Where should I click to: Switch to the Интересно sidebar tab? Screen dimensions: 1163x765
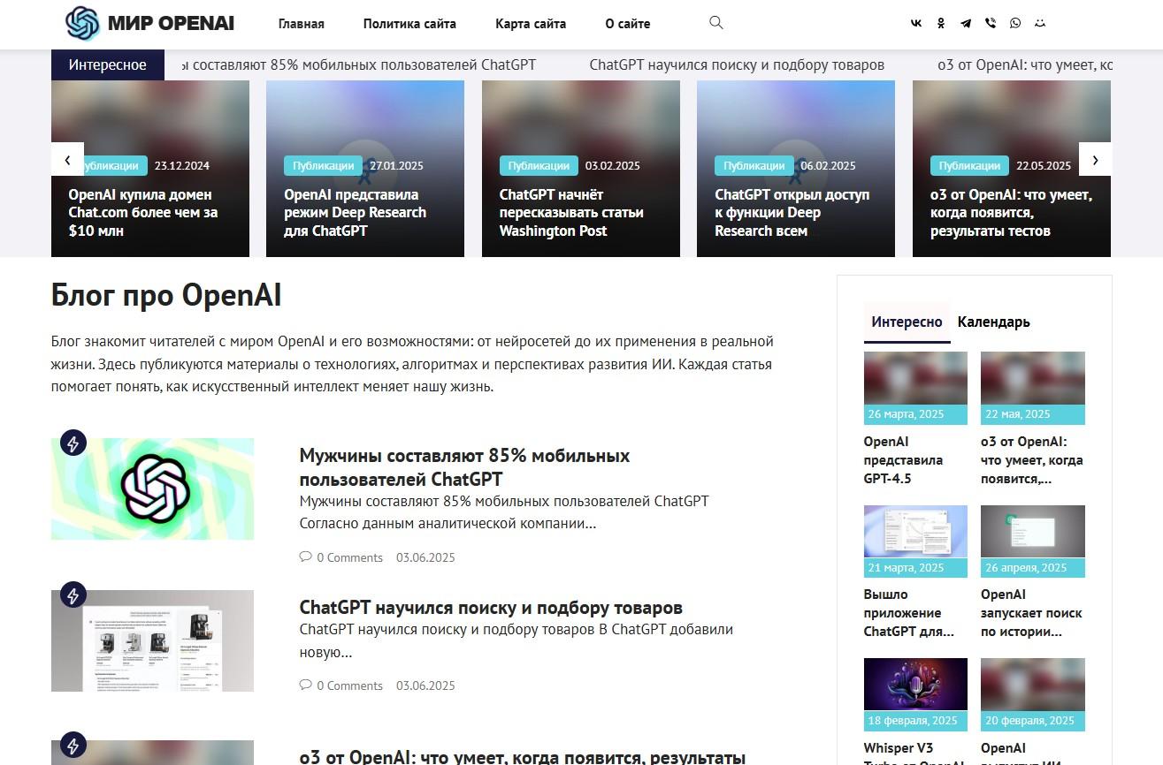(x=907, y=322)
